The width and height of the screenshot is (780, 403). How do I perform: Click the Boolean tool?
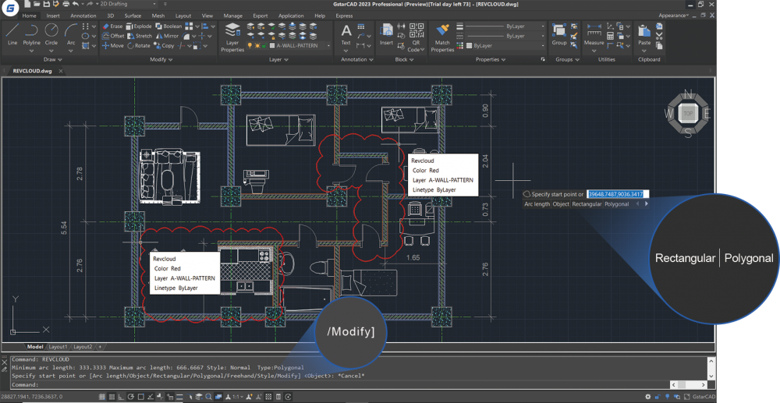point(168,27)
